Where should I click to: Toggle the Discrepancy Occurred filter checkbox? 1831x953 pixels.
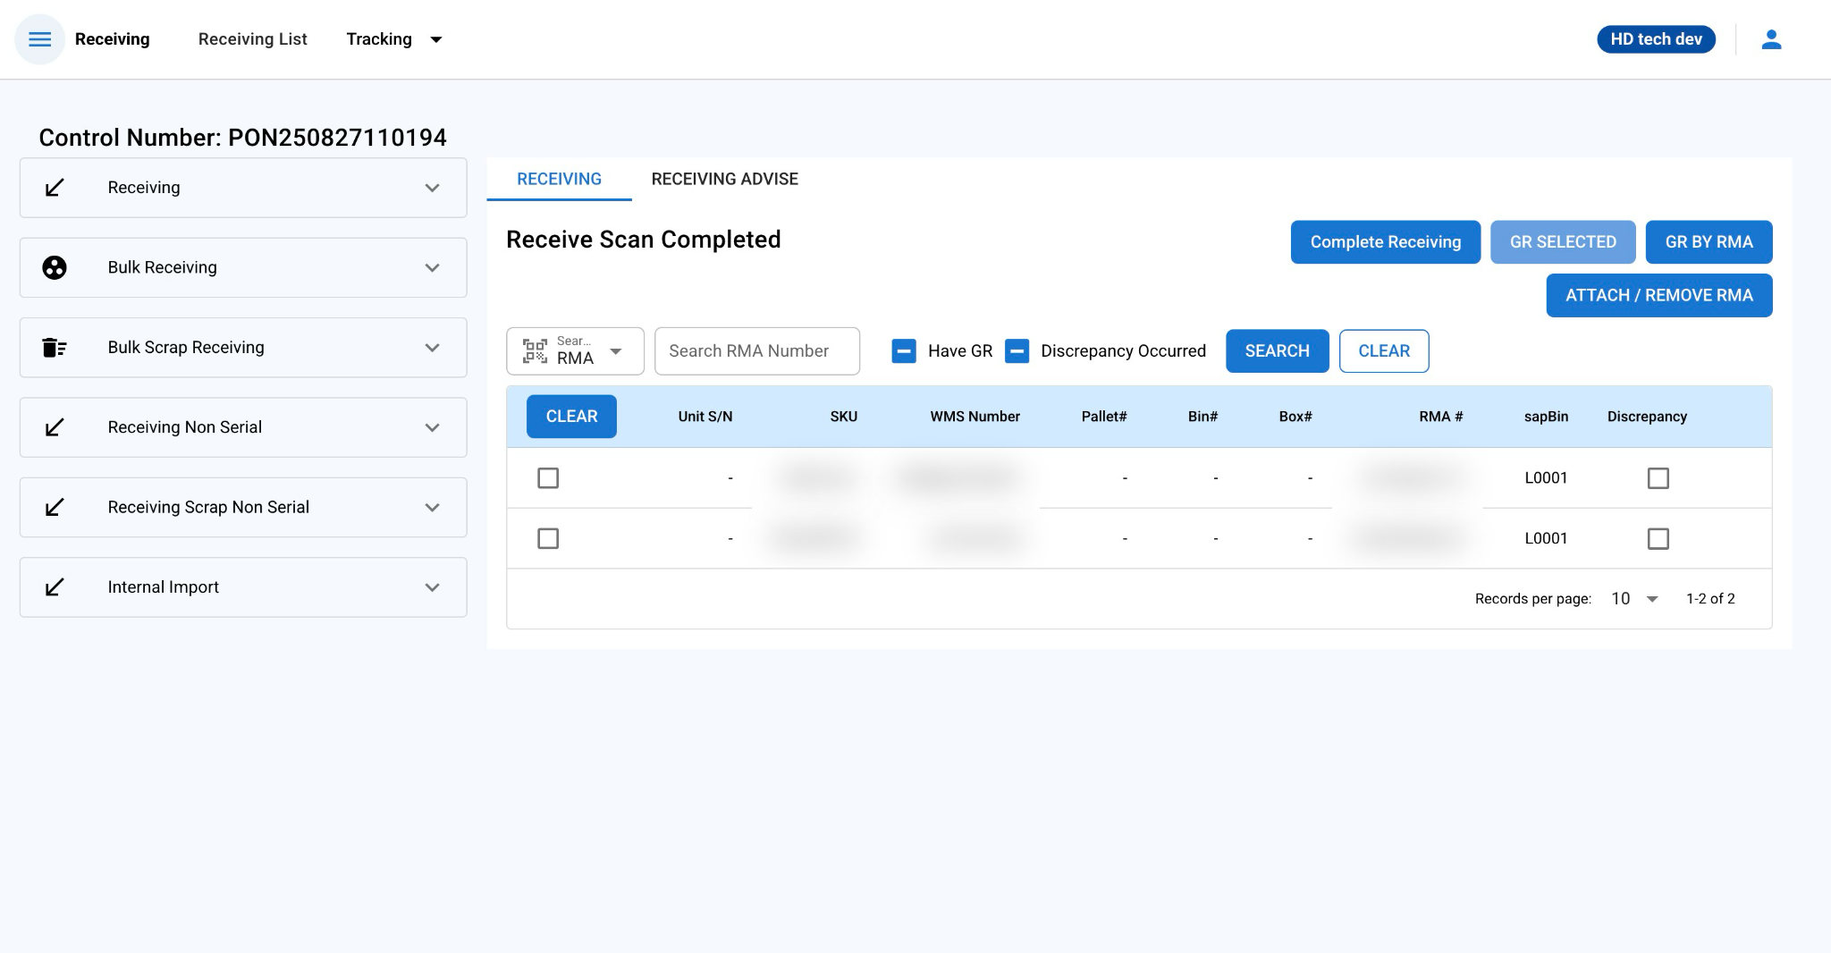tap(1017, 351)
